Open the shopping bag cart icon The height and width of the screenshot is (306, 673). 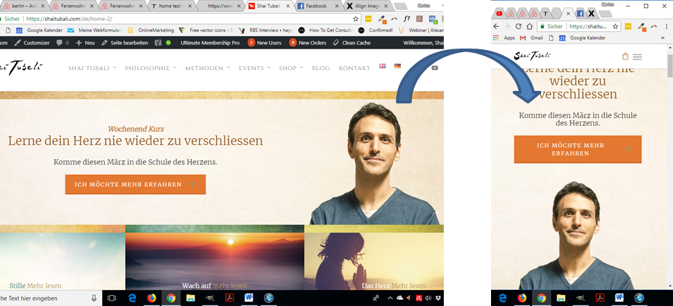click(x=624, y=57)
